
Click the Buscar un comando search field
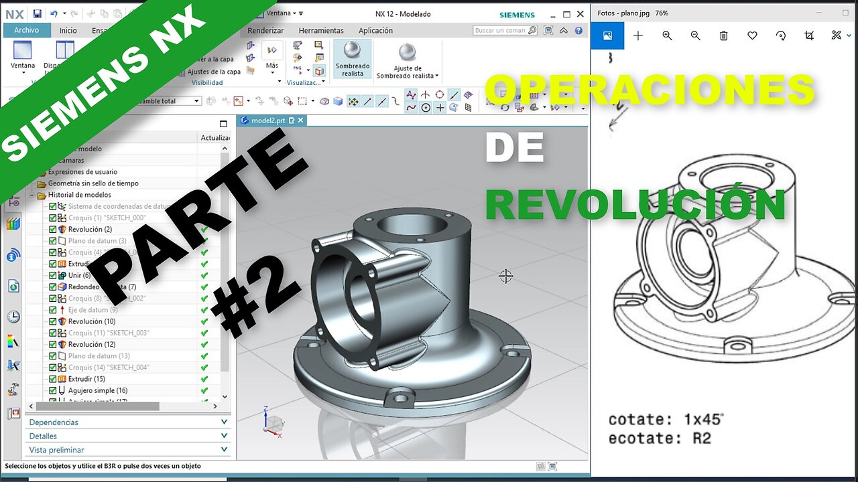pyautogui.click(x=500, y=30)
